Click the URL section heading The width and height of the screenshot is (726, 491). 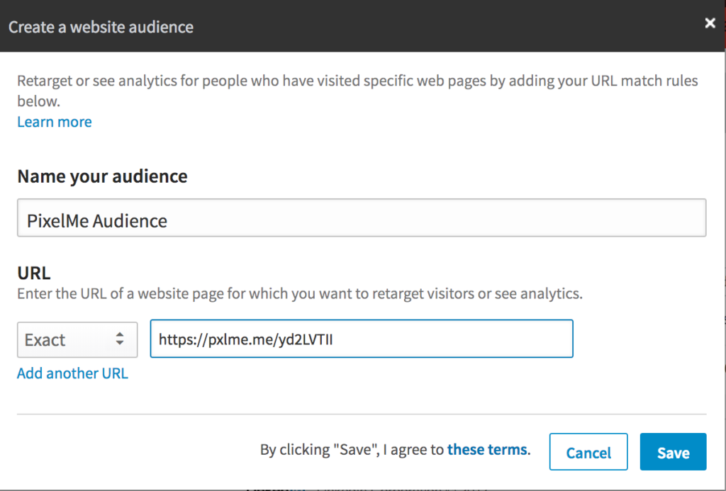pyautogui.click(x=34, y=273)
